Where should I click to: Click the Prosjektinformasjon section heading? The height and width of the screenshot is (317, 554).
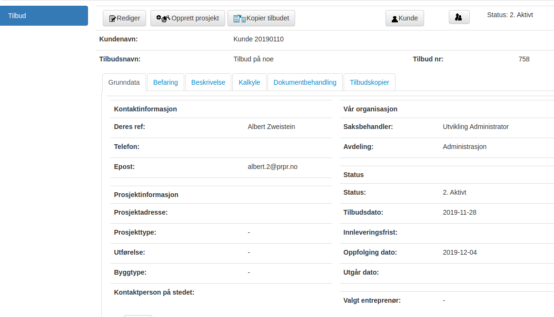point(146,195)
